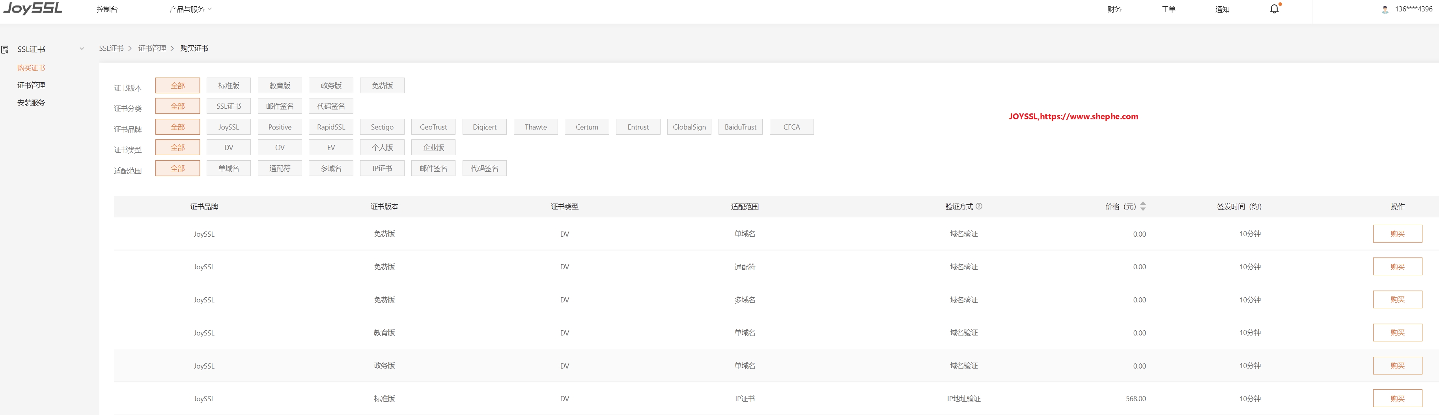Click 证书管理 breadcrumb link
The height and width of the screenshot is (415, 1439).
coord(152,48)
